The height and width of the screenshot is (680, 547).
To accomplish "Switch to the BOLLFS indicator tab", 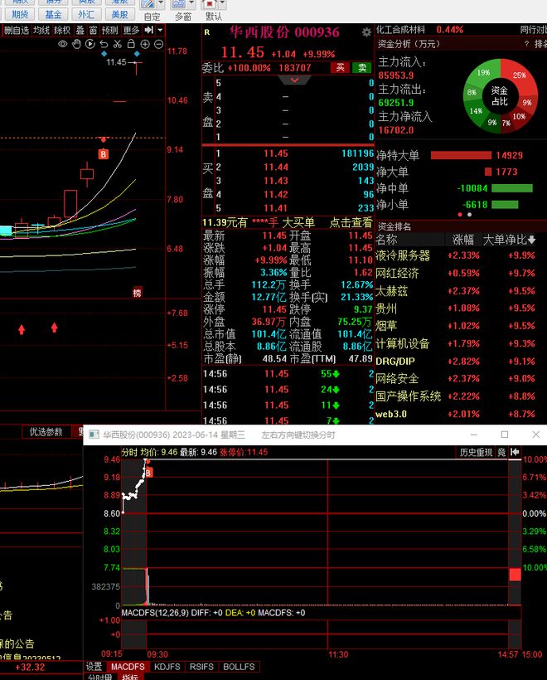I will (239, 667).
